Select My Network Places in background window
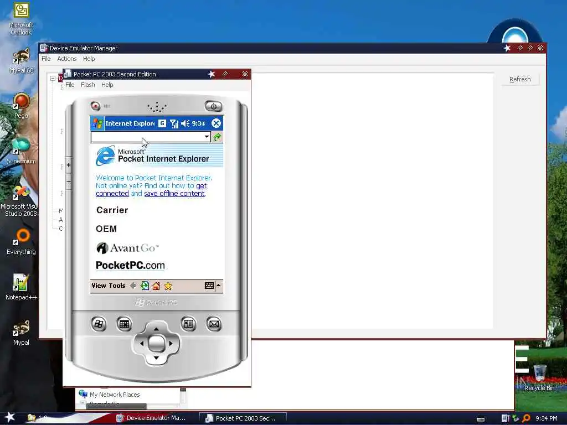The height and width of the screenshot is (425, 567). click(x=110, y=394)
